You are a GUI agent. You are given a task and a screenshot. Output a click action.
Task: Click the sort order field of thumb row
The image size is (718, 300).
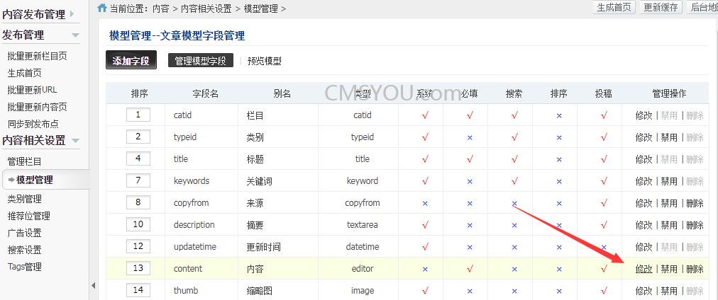coord(138,290)
